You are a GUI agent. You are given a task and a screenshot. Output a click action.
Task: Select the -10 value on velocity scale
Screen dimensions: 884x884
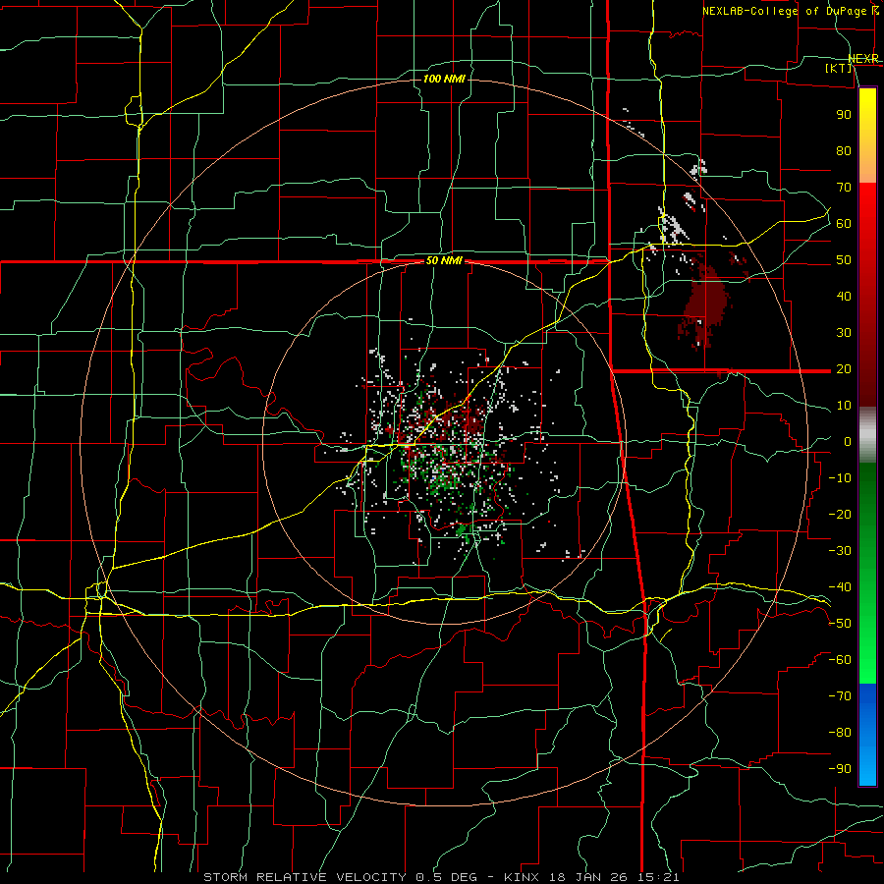pos(840,478)
